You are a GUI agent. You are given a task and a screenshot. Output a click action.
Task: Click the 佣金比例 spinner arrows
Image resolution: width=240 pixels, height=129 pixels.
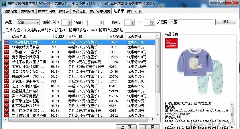[x=70, y=22]
